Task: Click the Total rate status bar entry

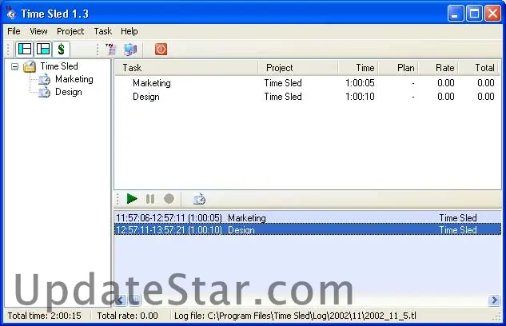Action: pos(127,316)
